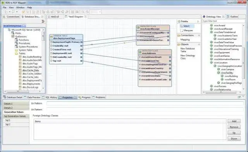Select Sql Generation Values section
Image resolution: width=248 pixels, height=152 pixels.
coord(16,116)
